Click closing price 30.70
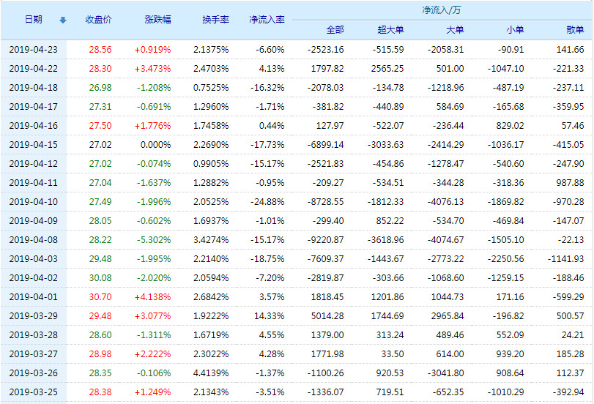The height and width of the screenshot is (404, 594). point(100,297)
